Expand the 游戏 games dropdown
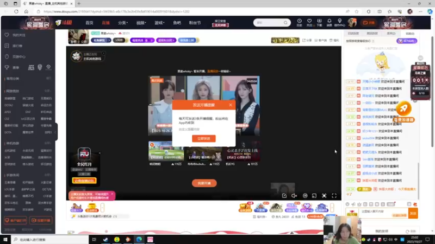This screenshot has width=435, height=244. click(159, 23)
